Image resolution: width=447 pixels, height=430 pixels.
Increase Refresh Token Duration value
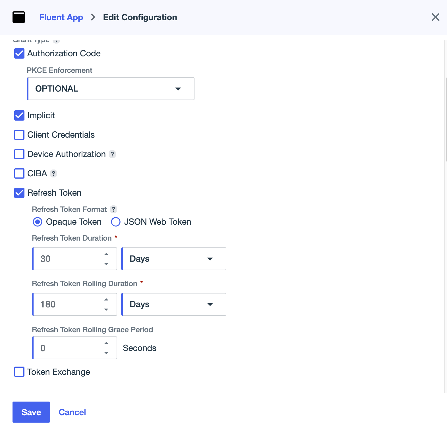(x=106, y=254)
